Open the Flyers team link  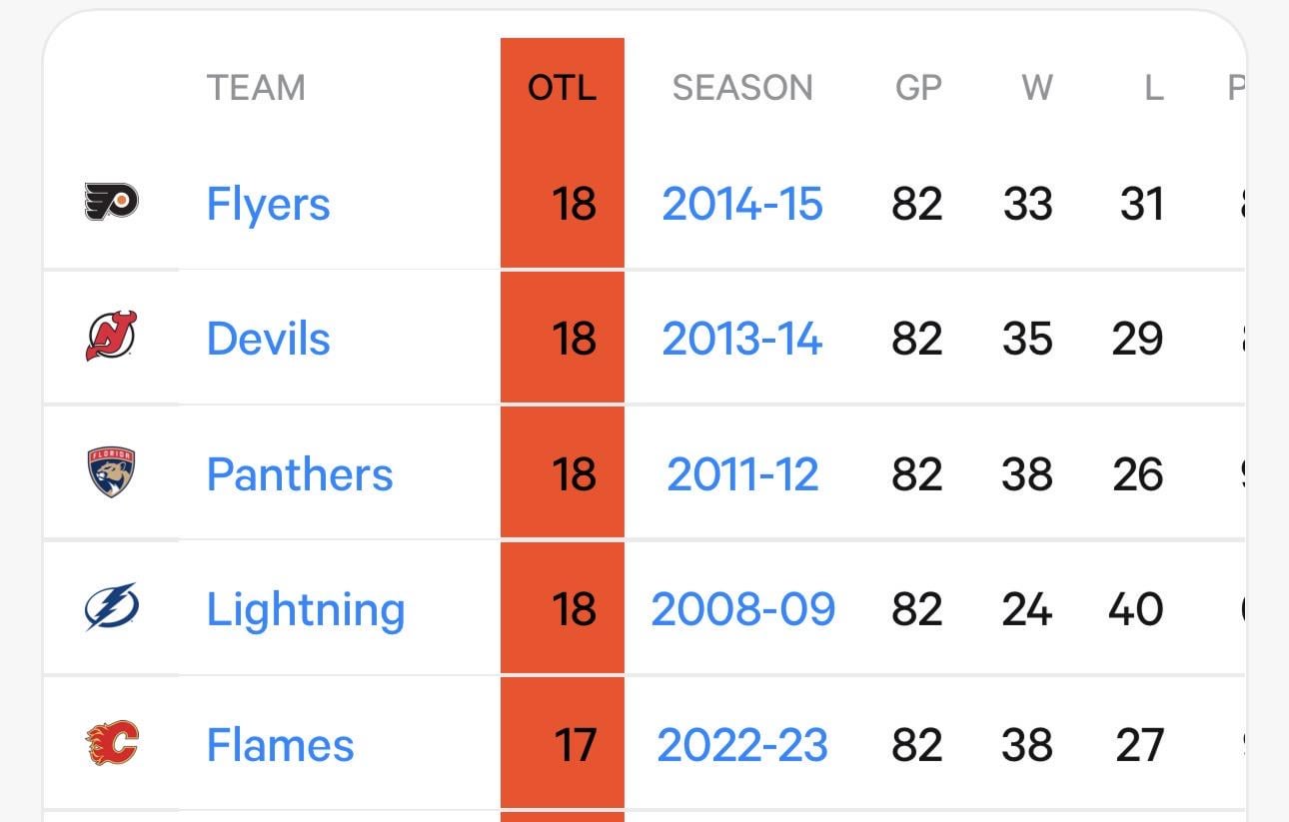click(268, 204)
